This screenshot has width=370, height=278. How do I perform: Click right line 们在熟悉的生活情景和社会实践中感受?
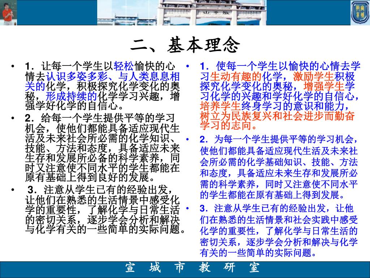click(x=279, y=220)
